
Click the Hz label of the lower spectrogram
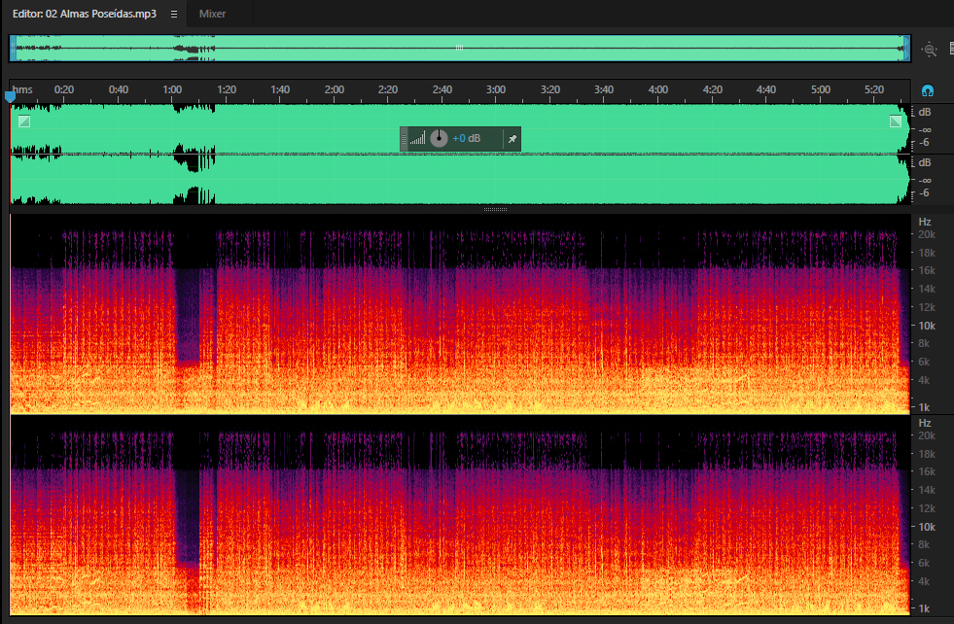[925, 423]
